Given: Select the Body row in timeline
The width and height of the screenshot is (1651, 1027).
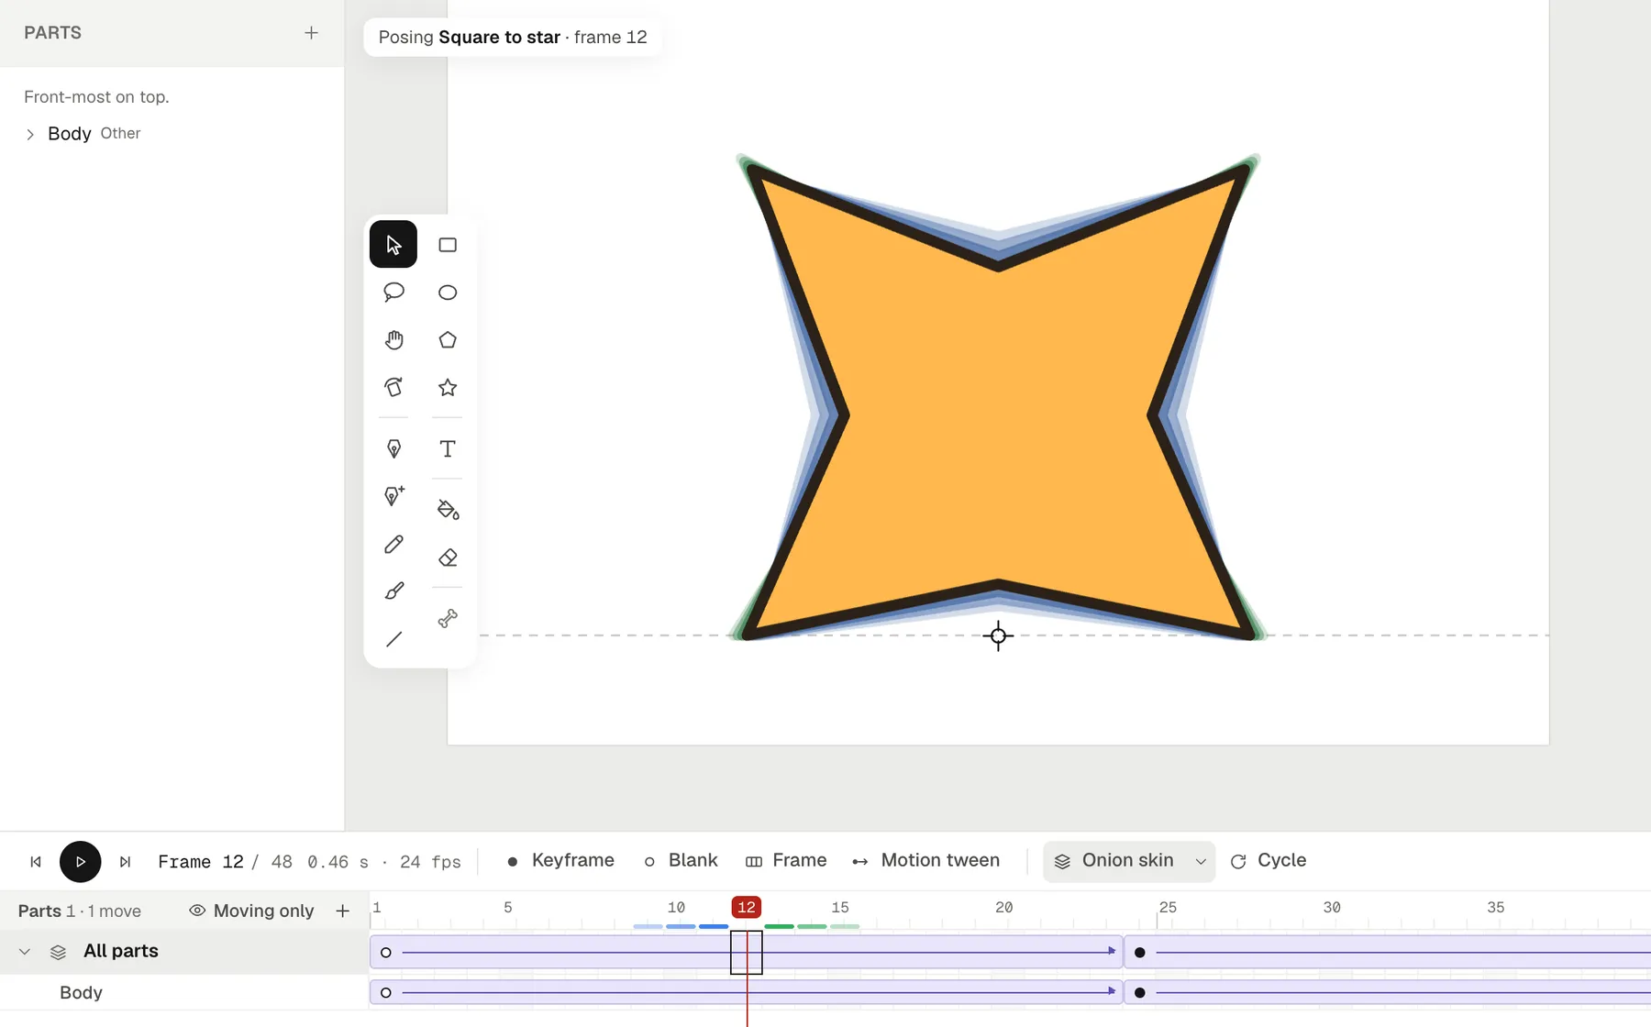Looking at the screenshot, I should click(x=183, y=992).
